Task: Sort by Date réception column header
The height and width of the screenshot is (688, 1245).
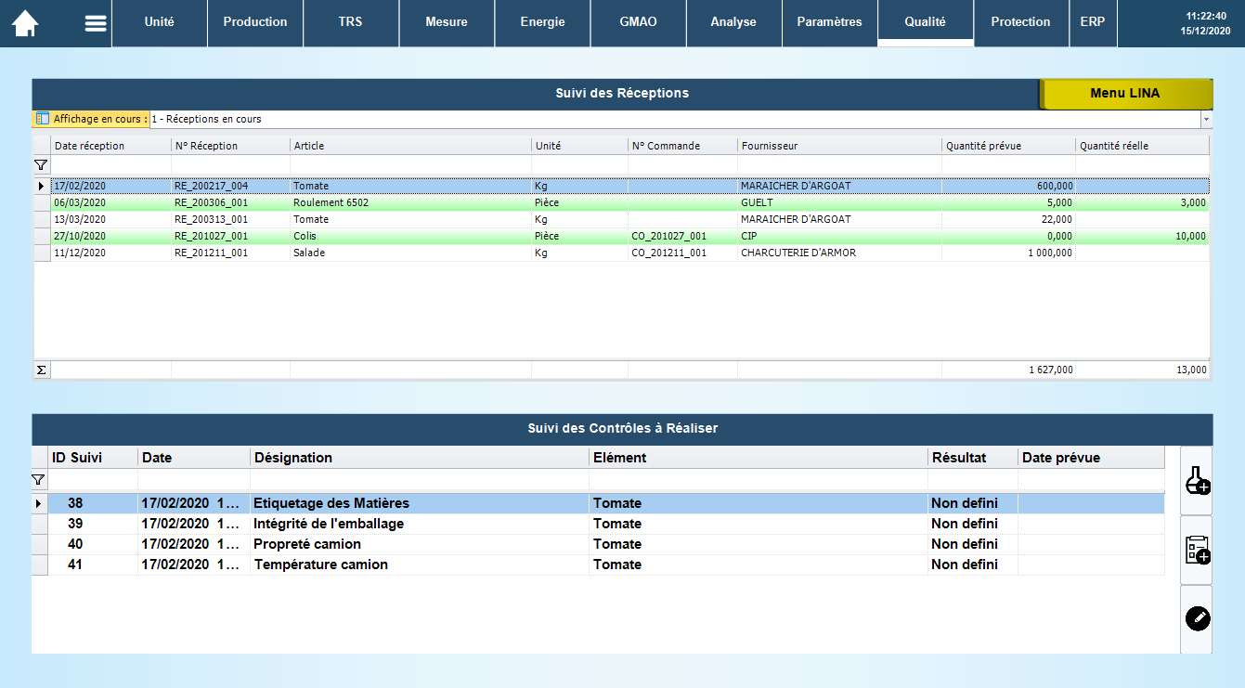Action: point(111,146)
